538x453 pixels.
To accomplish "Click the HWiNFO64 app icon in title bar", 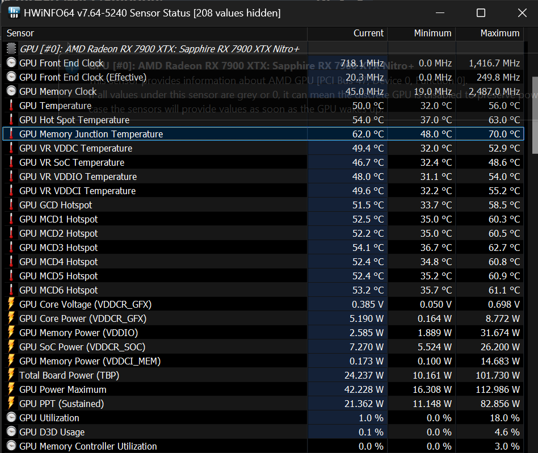I will (x=14, y=12).
